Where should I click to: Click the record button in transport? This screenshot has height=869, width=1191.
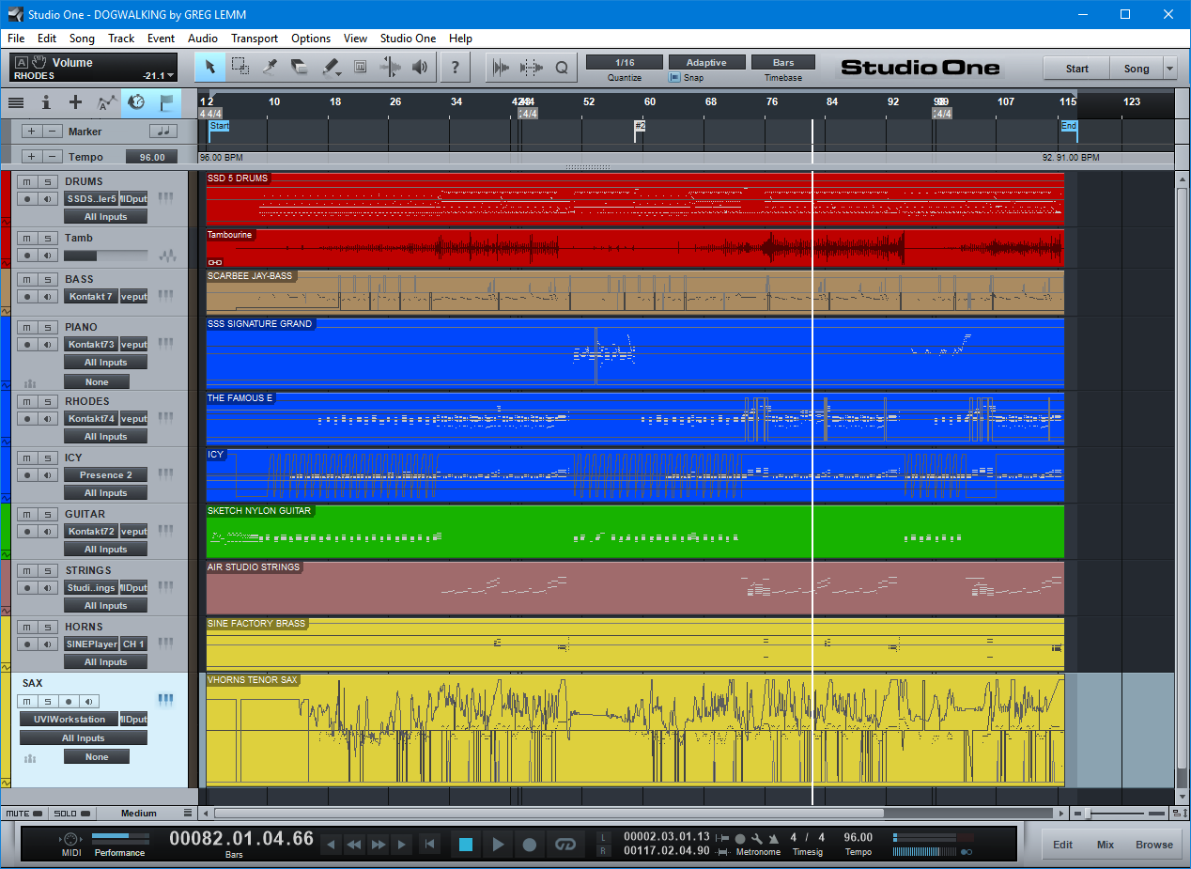530,845
